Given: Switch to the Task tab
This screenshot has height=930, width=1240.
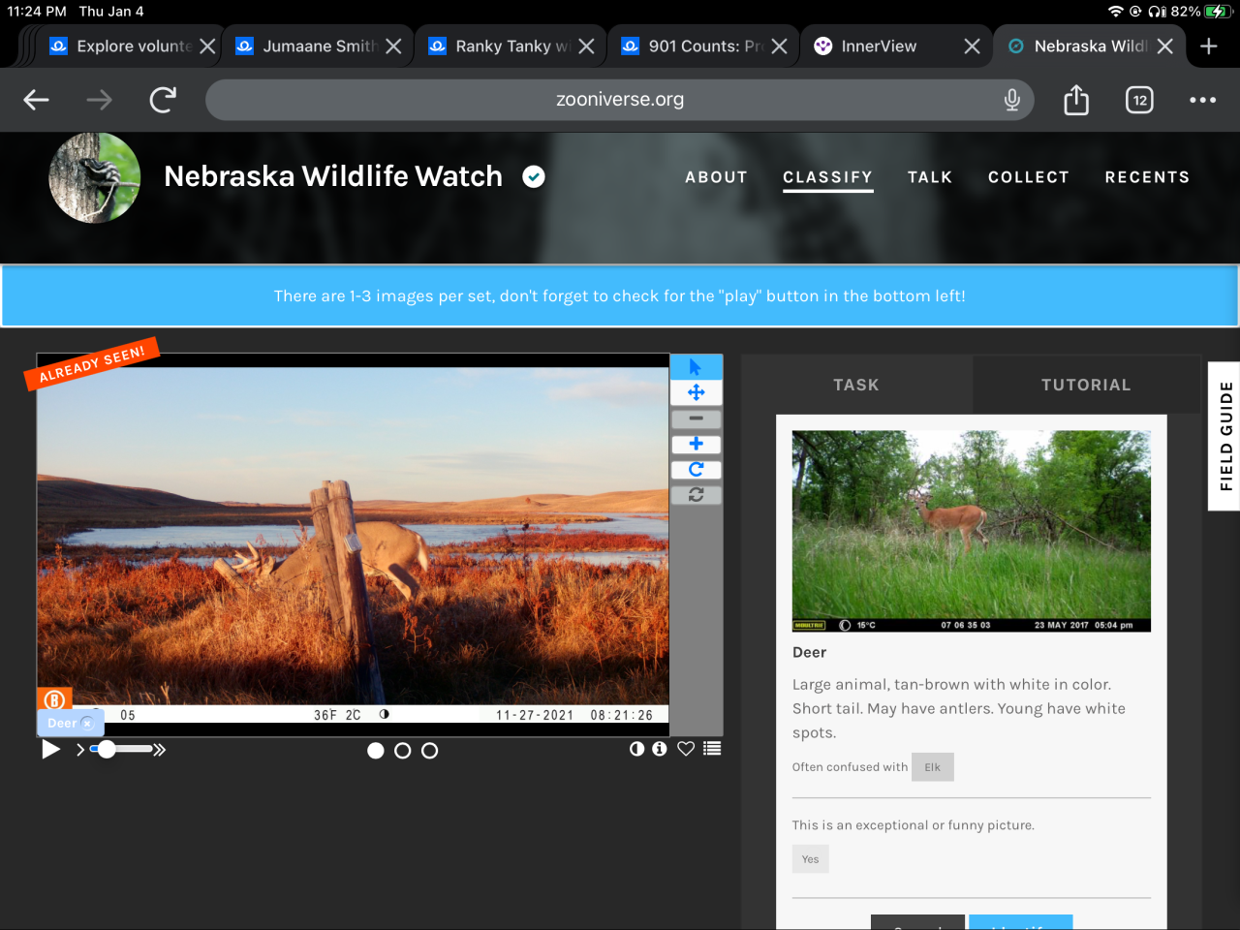Looking at the screenshot, I should (856, 385).
